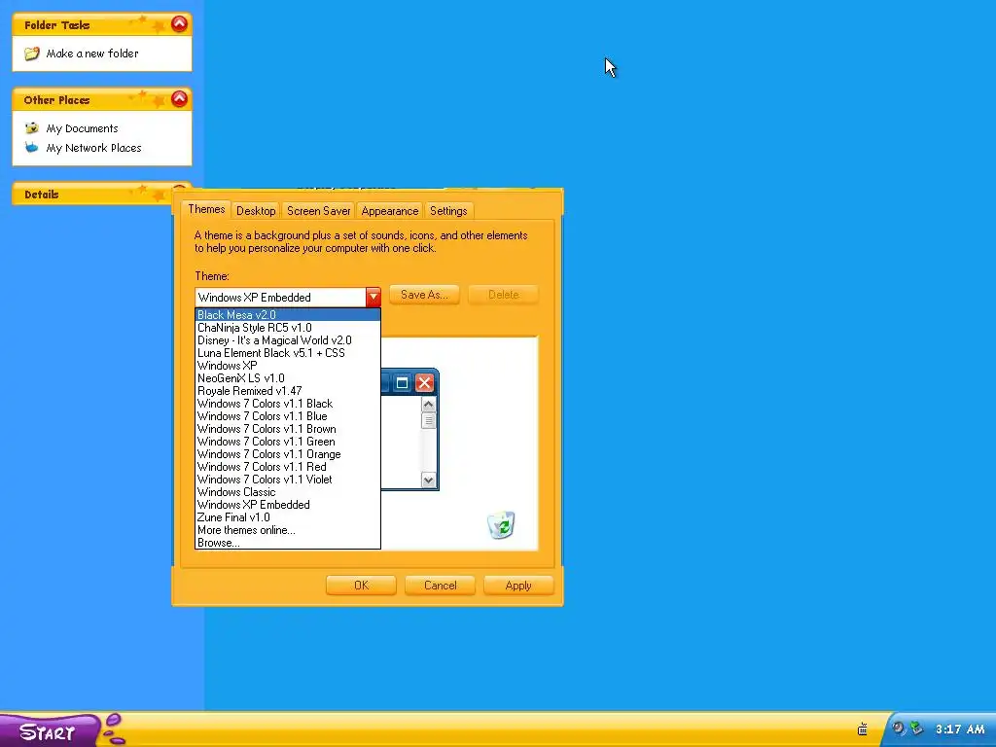Open Make a new folder link
The height and width of the screenshot is (747, 996).
(x=92, y=53)
